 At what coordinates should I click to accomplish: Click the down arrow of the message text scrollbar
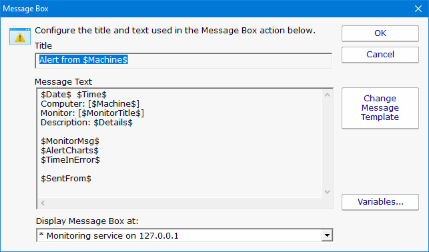(327, 192)
